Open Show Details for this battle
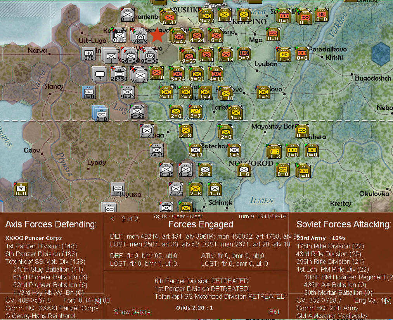The width and height of the screenshot is (393, 320). (132, 312)
